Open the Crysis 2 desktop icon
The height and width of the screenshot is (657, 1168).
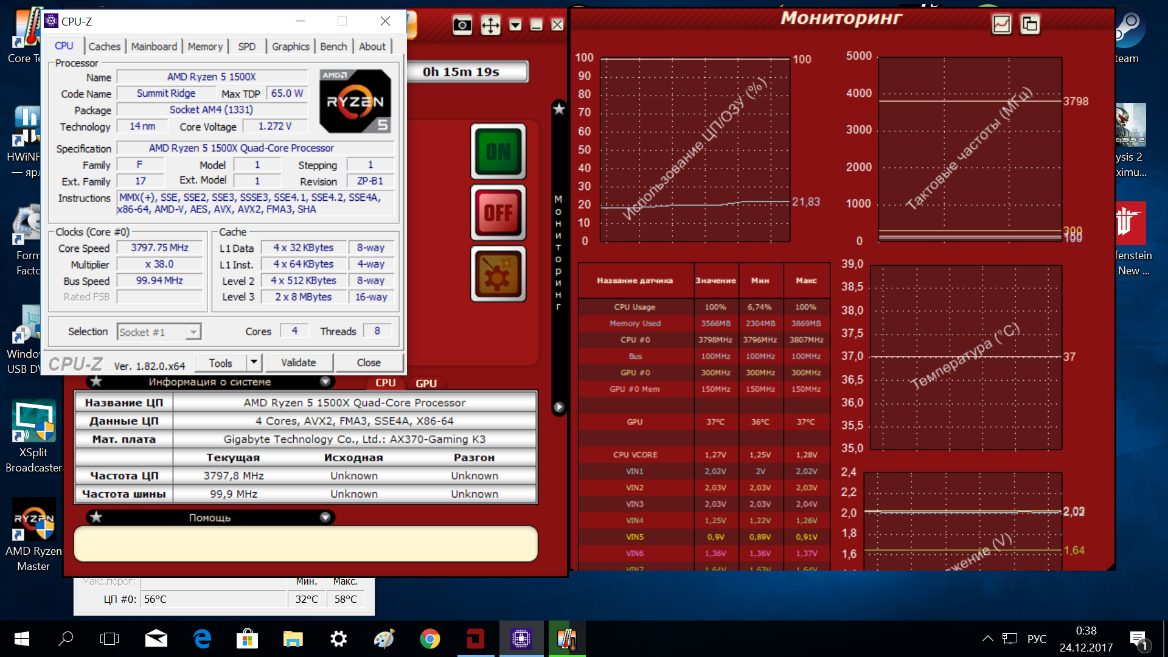tap(1131, 141)
